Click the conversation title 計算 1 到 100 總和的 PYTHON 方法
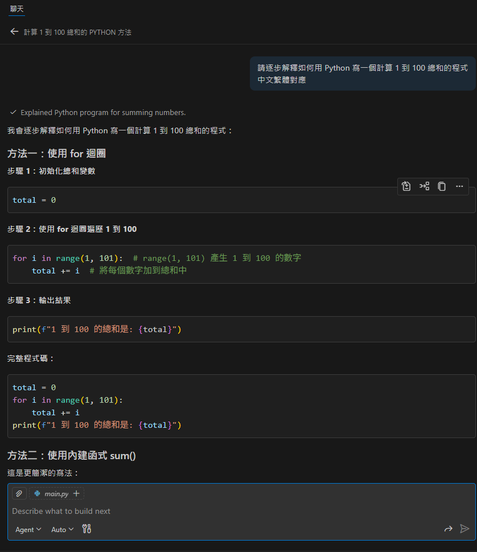 (77, 32)
